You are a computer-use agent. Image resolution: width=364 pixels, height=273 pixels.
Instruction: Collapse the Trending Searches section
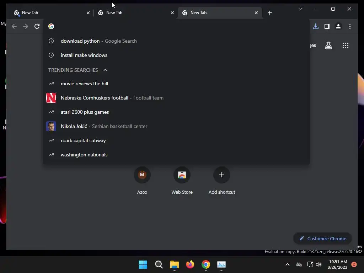(105, 70)
